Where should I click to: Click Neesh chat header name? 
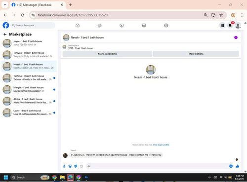click(87, 37)
